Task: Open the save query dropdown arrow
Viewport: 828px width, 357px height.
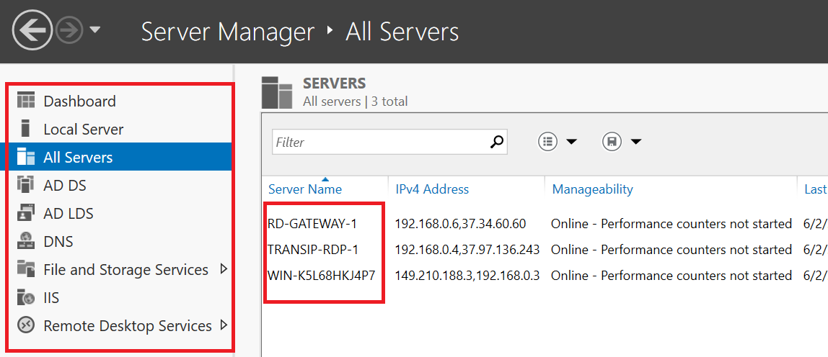Action: pos(636,142)
